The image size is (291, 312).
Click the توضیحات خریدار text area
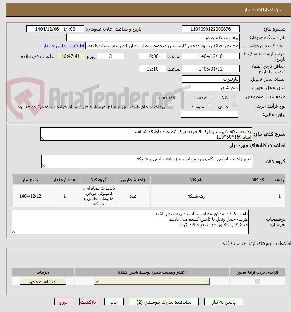click(130, 222)
